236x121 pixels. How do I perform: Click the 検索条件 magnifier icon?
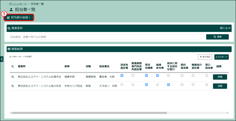(9, 28)
